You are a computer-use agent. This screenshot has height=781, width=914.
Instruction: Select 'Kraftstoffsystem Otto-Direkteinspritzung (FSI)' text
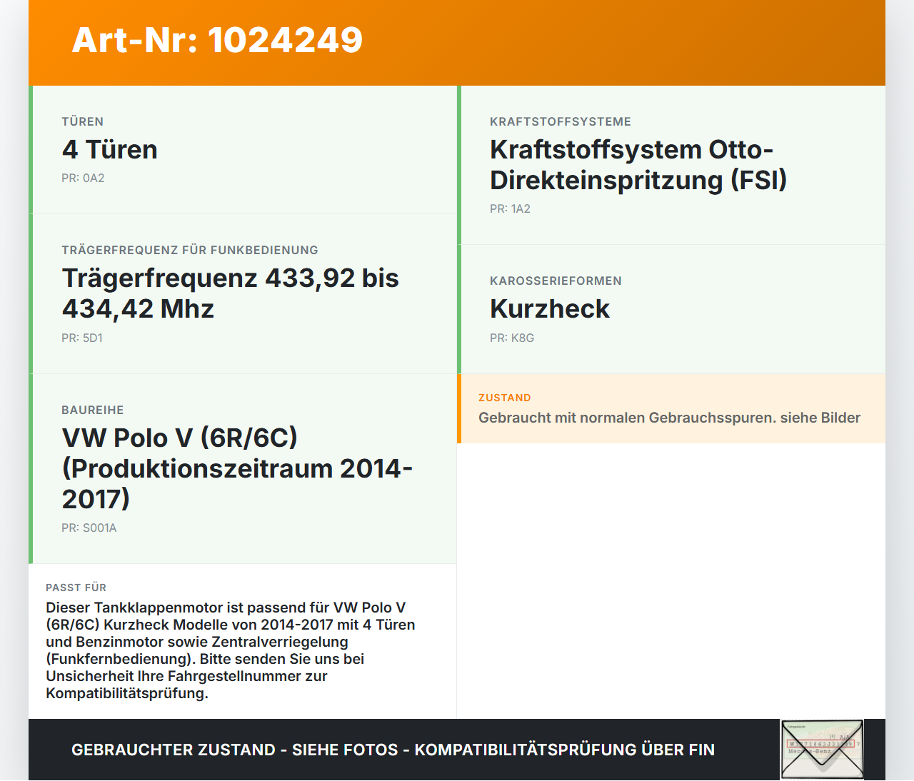638,165
